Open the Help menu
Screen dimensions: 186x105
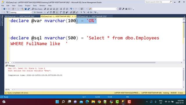pyautogui.click(x=50, y=6)
